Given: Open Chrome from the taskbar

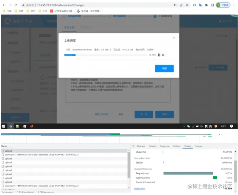Looking at the screenshot, I should coord(11,126).
